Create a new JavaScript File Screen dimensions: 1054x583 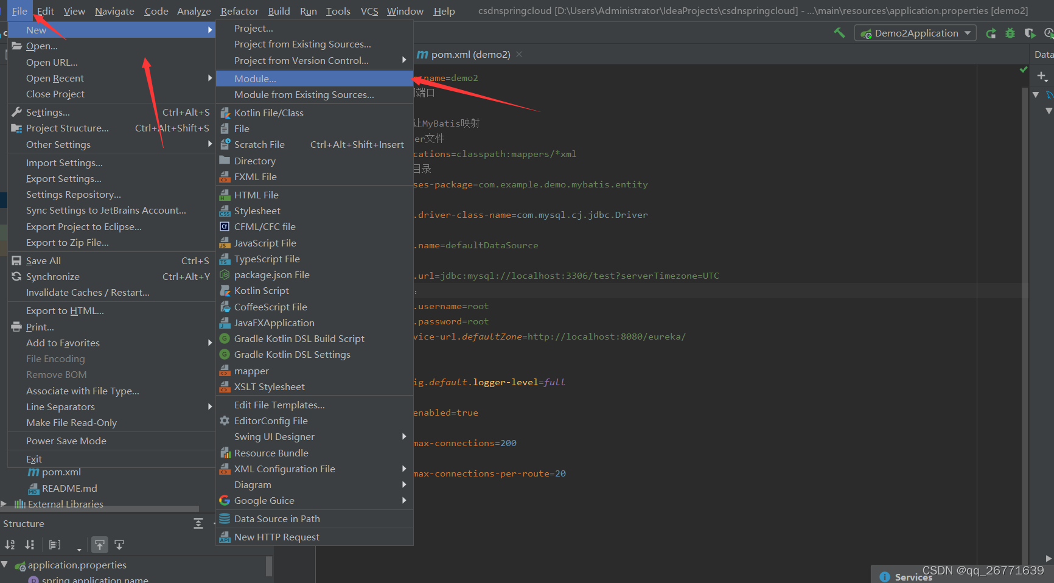[x=315, y=243]
